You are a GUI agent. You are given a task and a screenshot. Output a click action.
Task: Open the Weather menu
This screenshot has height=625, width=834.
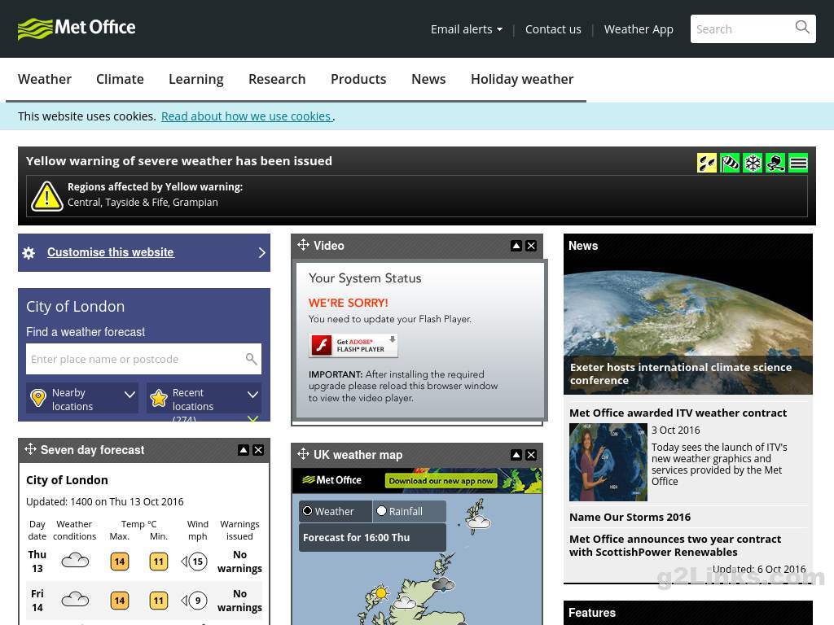pos(45,79)
